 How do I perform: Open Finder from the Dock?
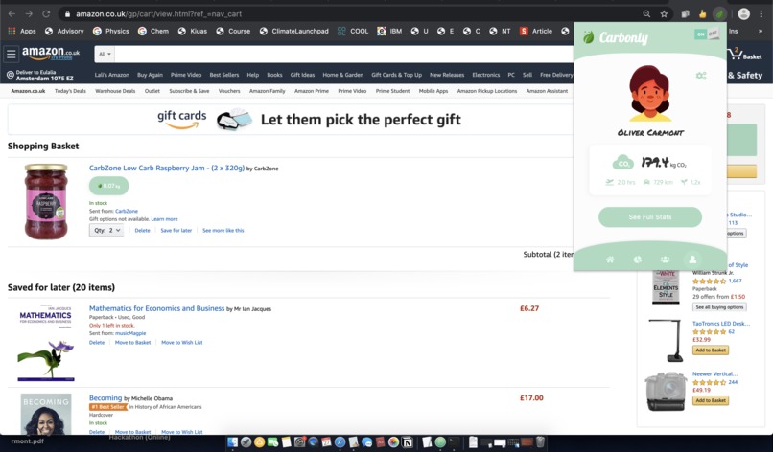click(x=232, y=442)
